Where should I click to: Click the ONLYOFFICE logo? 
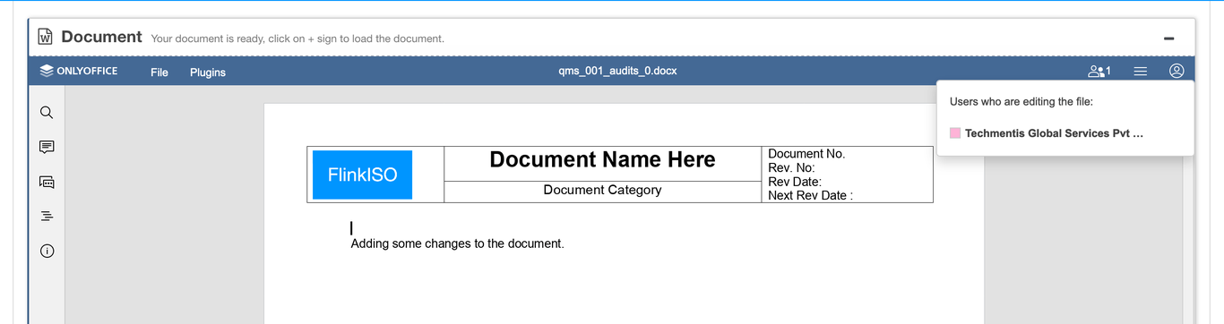pyautogui.click(x=79, y=72)
